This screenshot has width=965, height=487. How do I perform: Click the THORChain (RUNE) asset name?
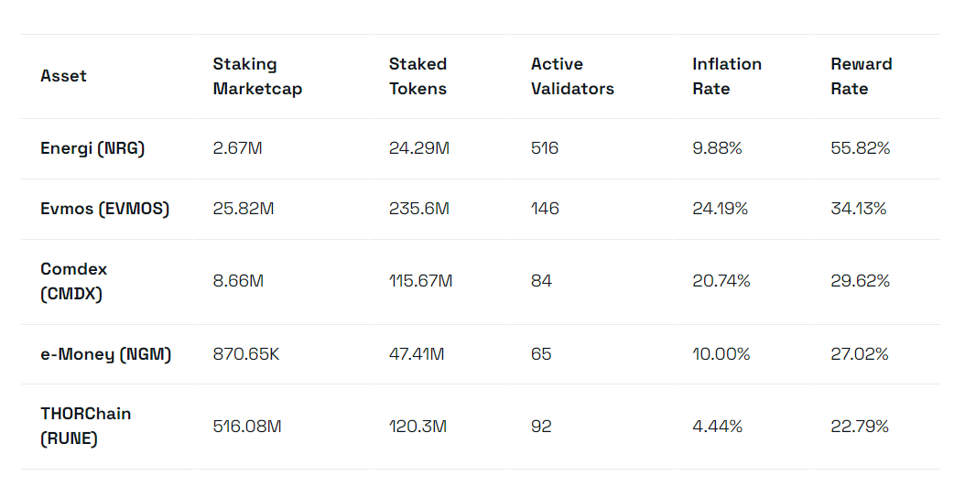tap(86, 426)
